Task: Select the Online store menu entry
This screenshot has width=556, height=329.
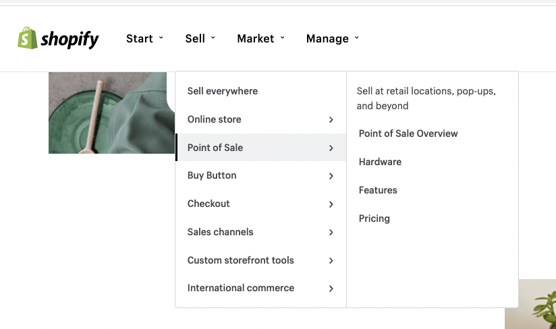Action: tap(260, 119)
